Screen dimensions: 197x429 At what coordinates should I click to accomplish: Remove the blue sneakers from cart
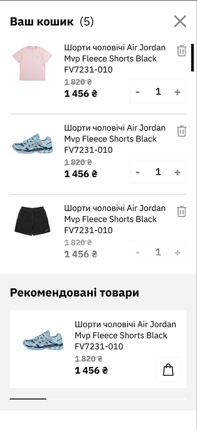(181, 131)
